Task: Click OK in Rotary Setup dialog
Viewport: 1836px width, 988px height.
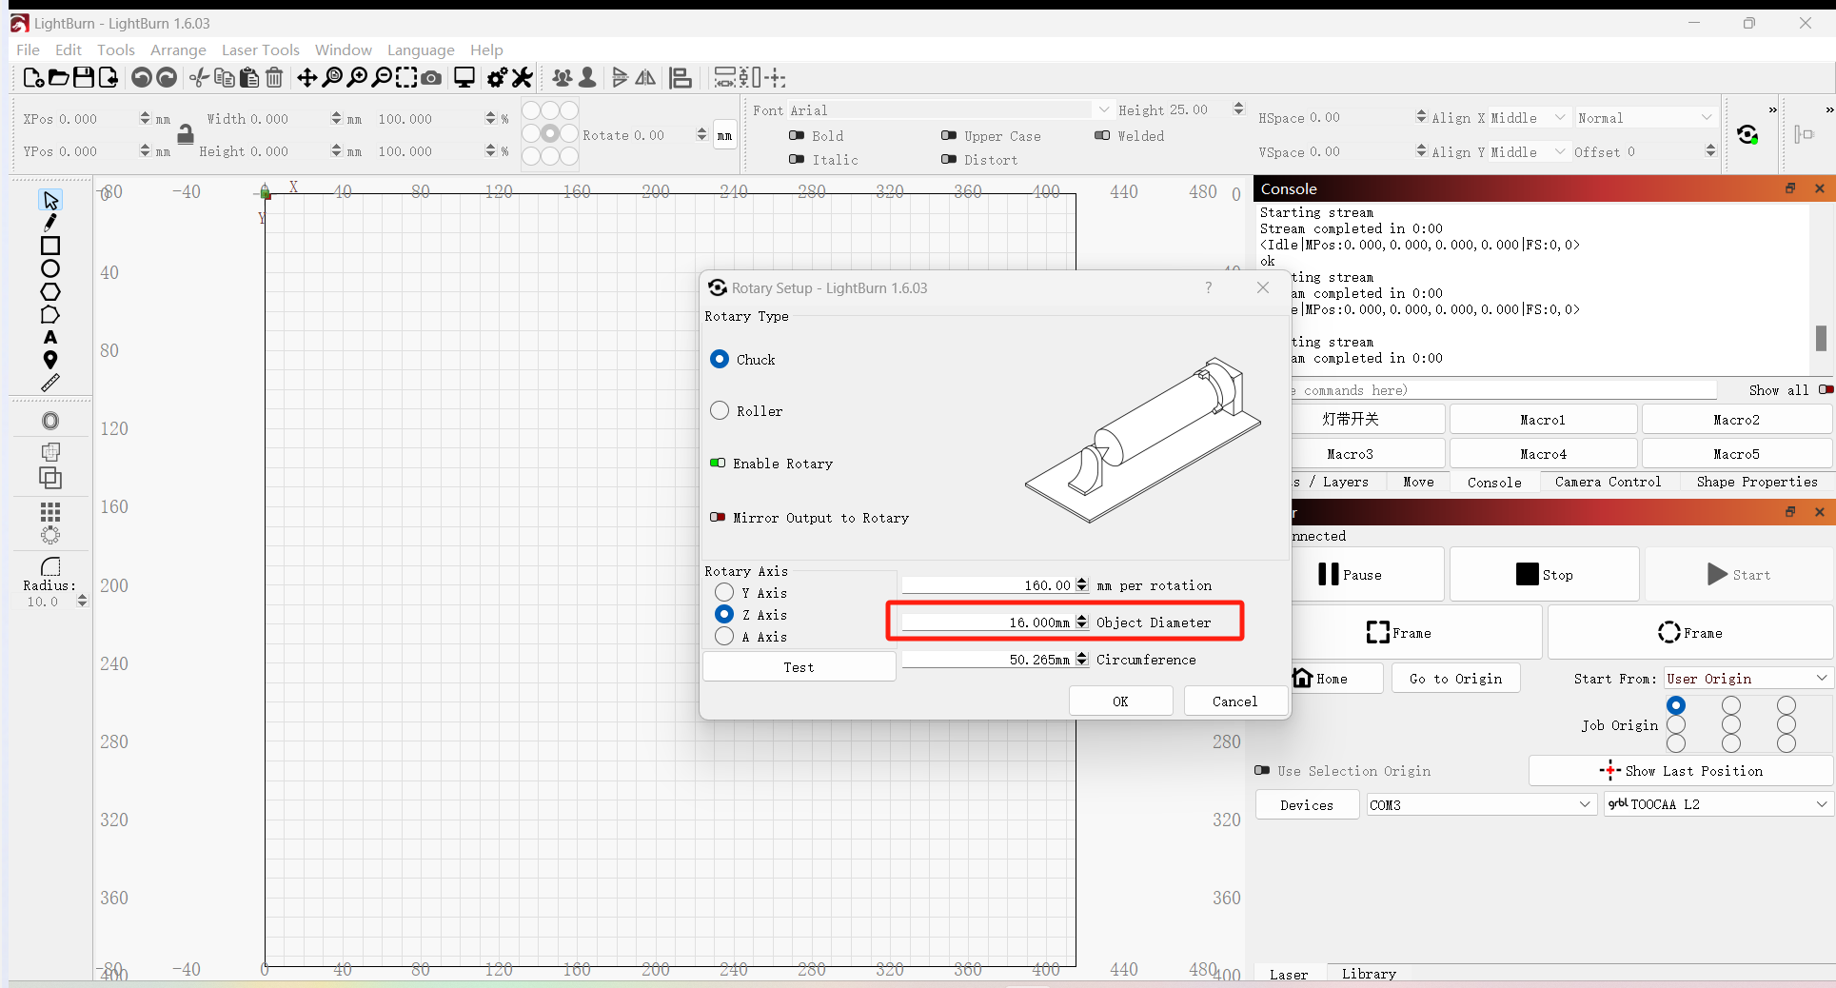Action: [1120, 701]
